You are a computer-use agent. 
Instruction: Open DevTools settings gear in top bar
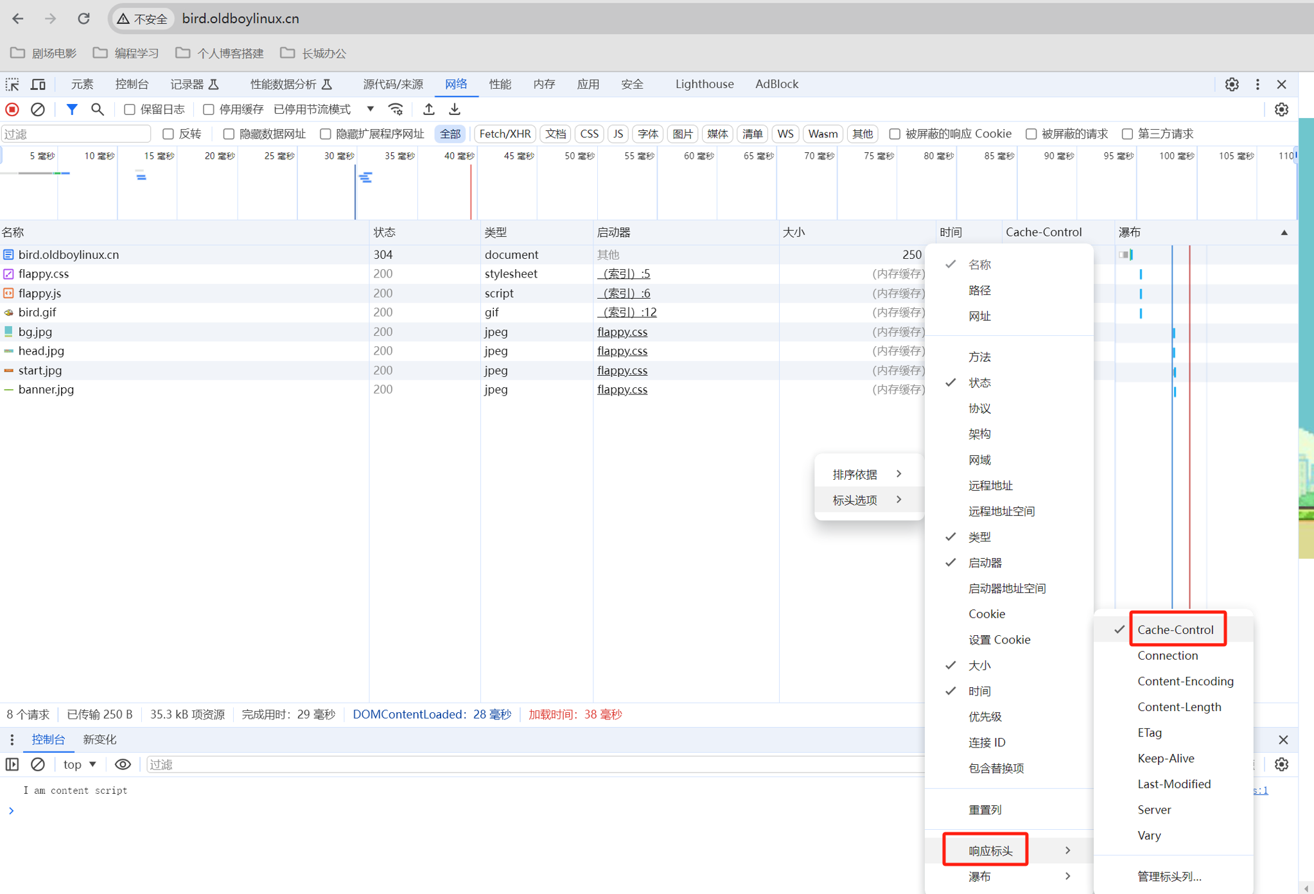pyautogui.click(x=1231, y=84)
